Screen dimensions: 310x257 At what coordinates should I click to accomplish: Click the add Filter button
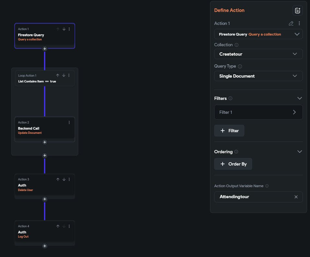[229, 131]
